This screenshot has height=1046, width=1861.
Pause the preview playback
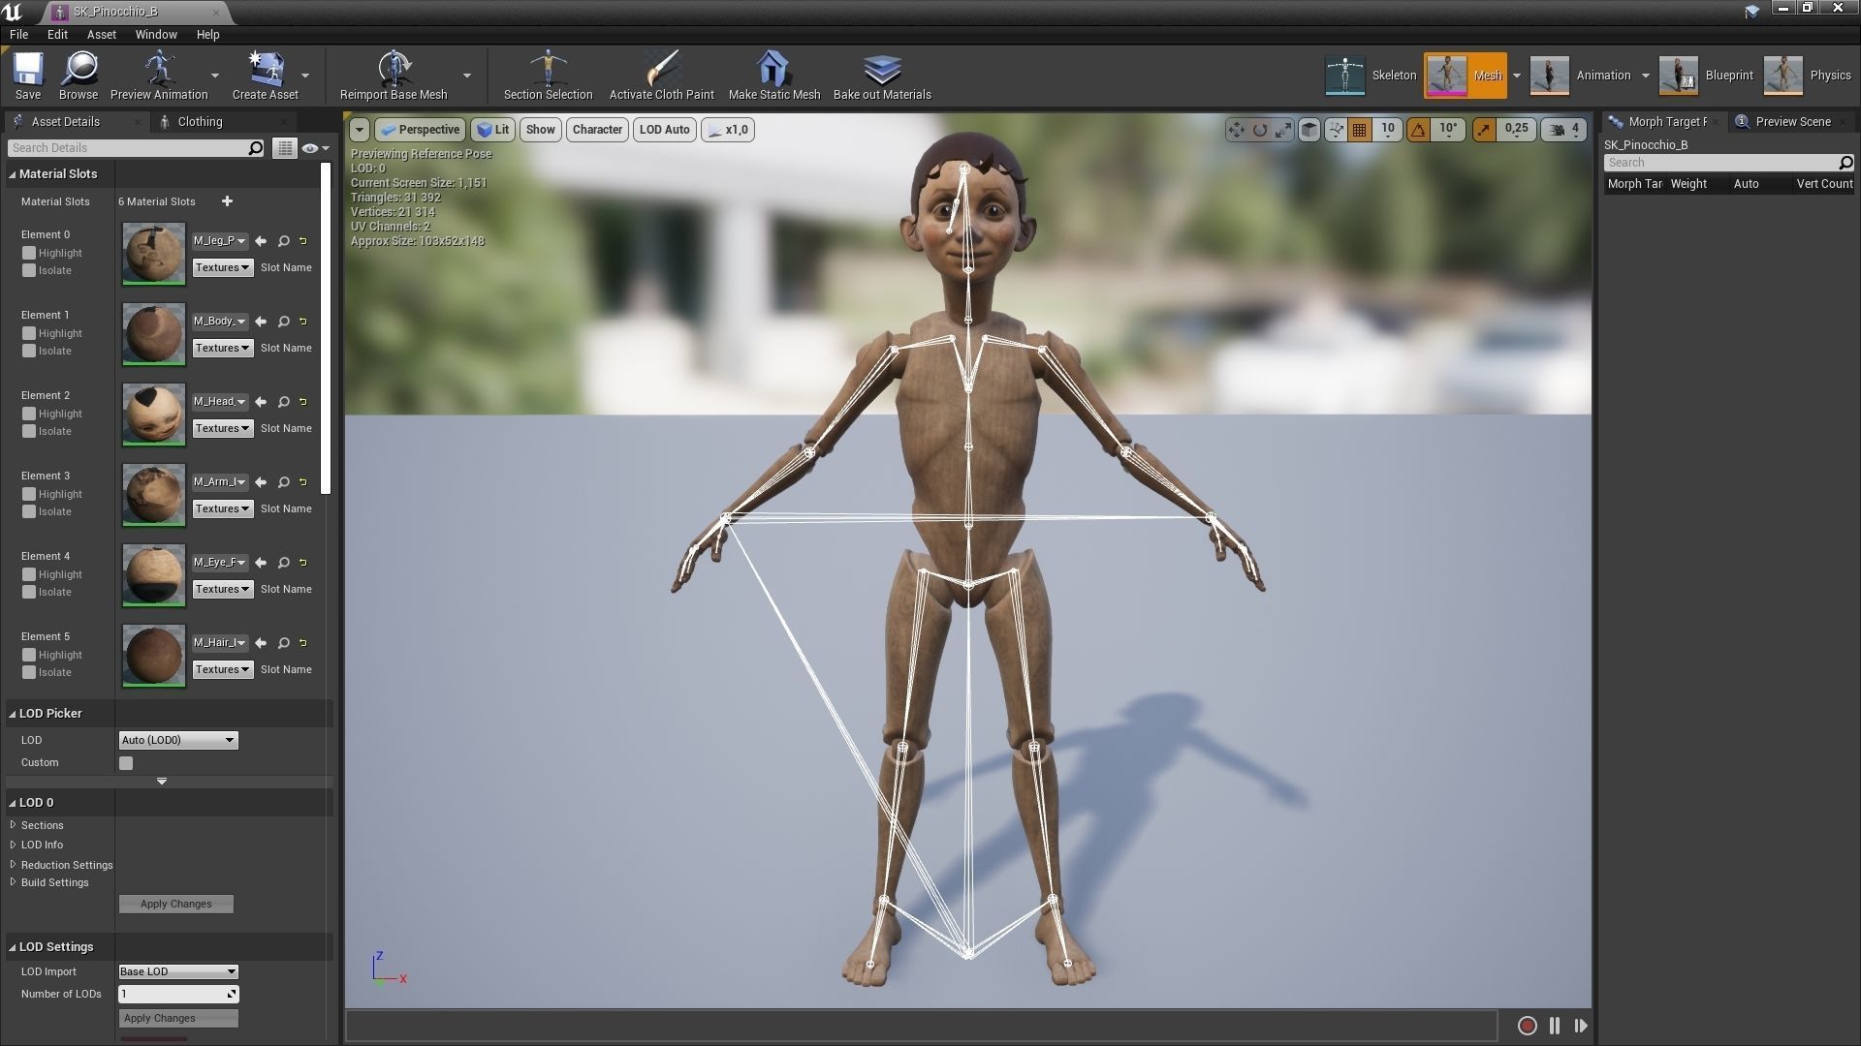1555,1026
